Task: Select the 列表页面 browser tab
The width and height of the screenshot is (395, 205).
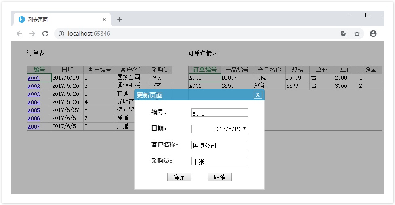Action: (x=61, y=19)
